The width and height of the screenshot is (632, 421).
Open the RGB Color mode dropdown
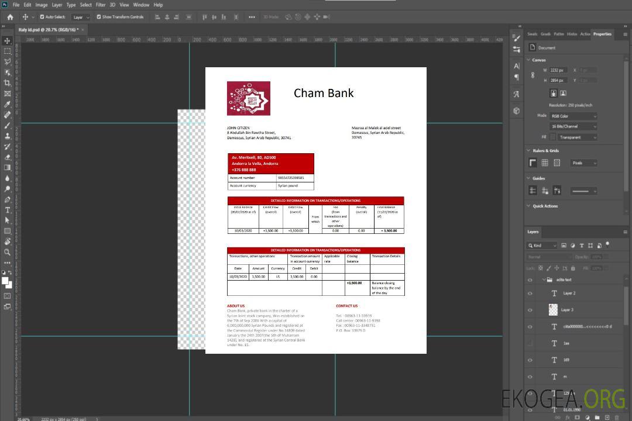(x=573, y=116)
